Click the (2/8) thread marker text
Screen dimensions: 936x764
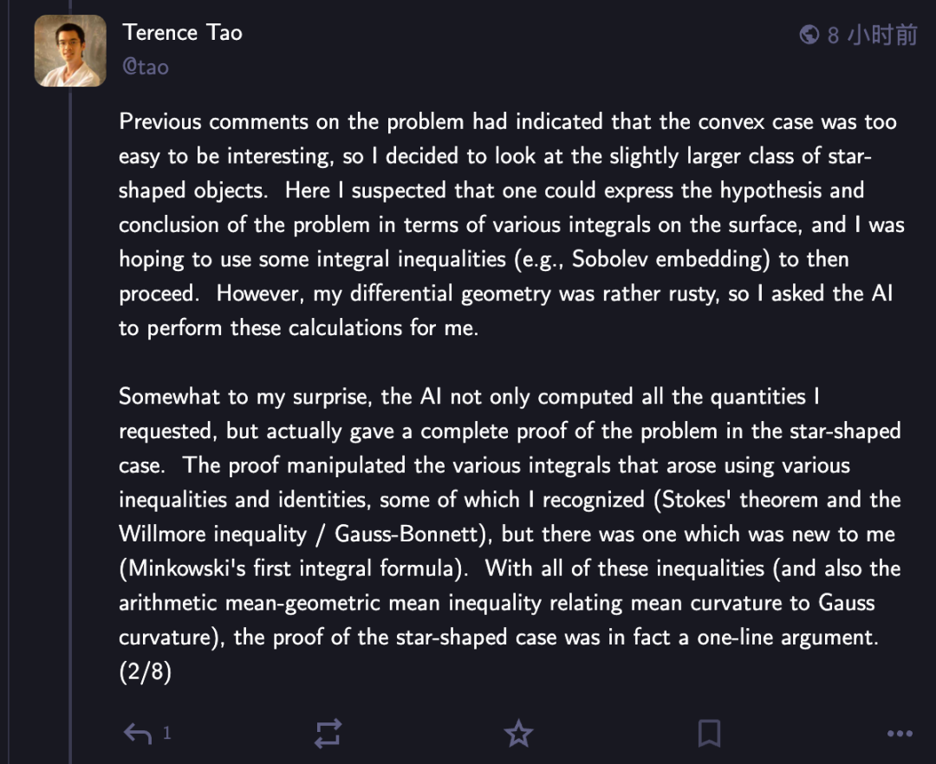[x=145, y=671]
